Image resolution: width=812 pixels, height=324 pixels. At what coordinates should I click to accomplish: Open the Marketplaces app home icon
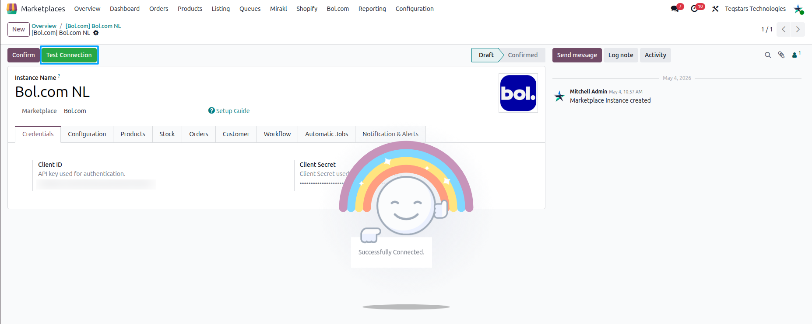click(12, 9)
